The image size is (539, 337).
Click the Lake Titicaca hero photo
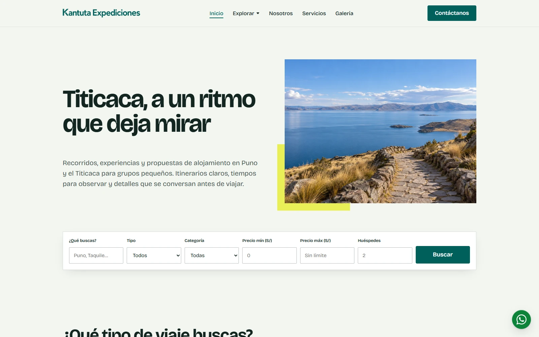pyautogui.click(x=380, y=131)
